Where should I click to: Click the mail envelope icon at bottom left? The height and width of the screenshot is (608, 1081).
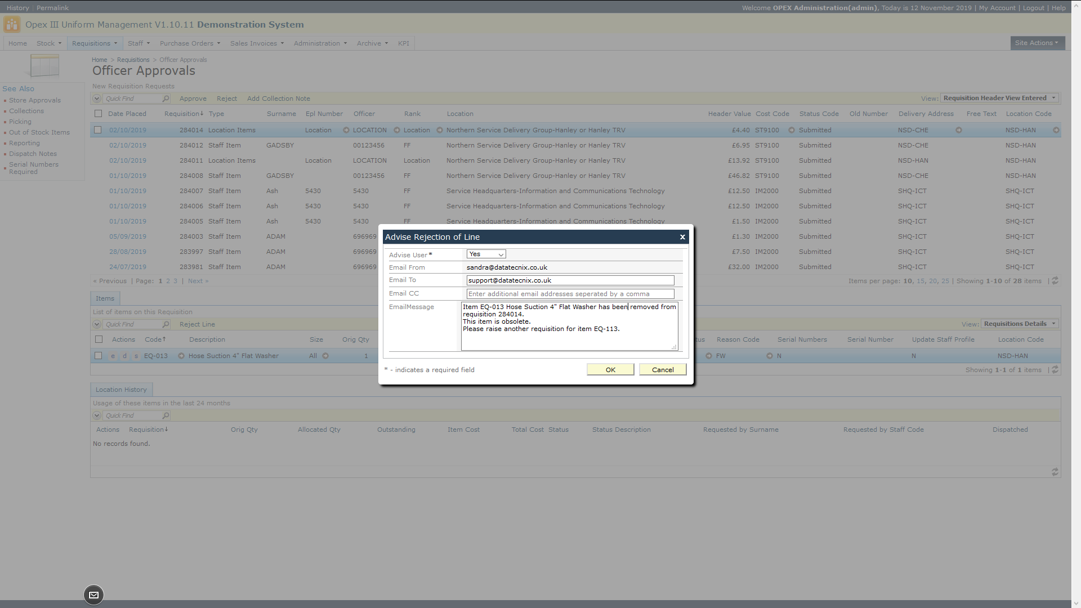coord(94,595)
